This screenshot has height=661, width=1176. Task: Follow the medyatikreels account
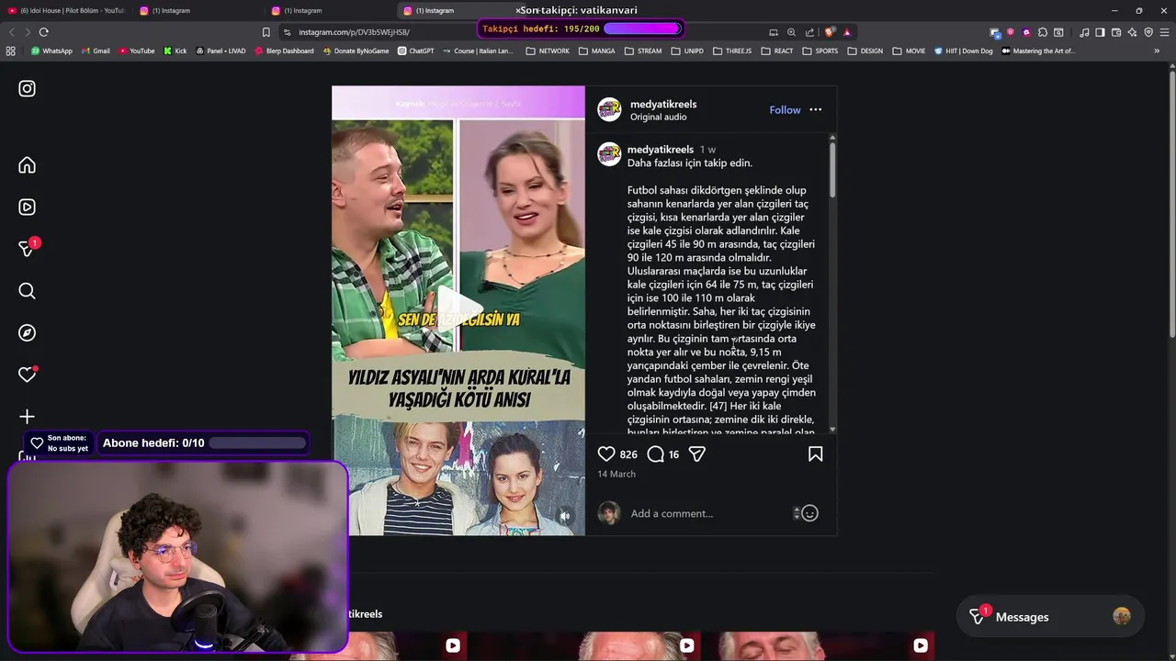[x=785, y=109]
